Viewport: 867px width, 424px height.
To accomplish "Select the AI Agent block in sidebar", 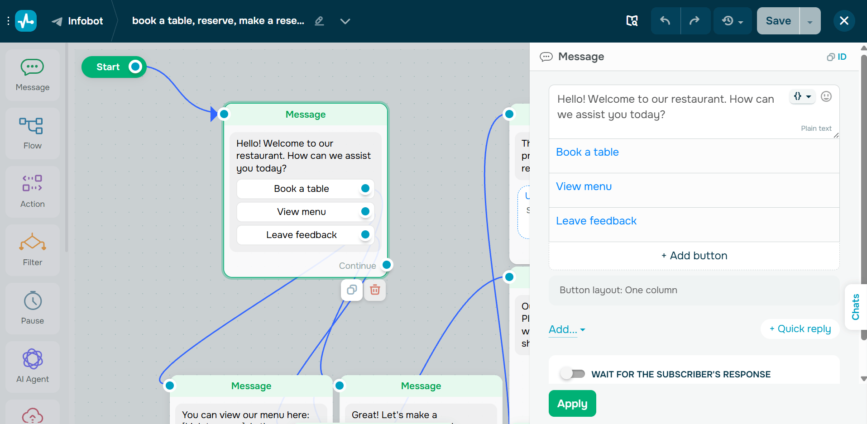I will click(x=33, y=367).
